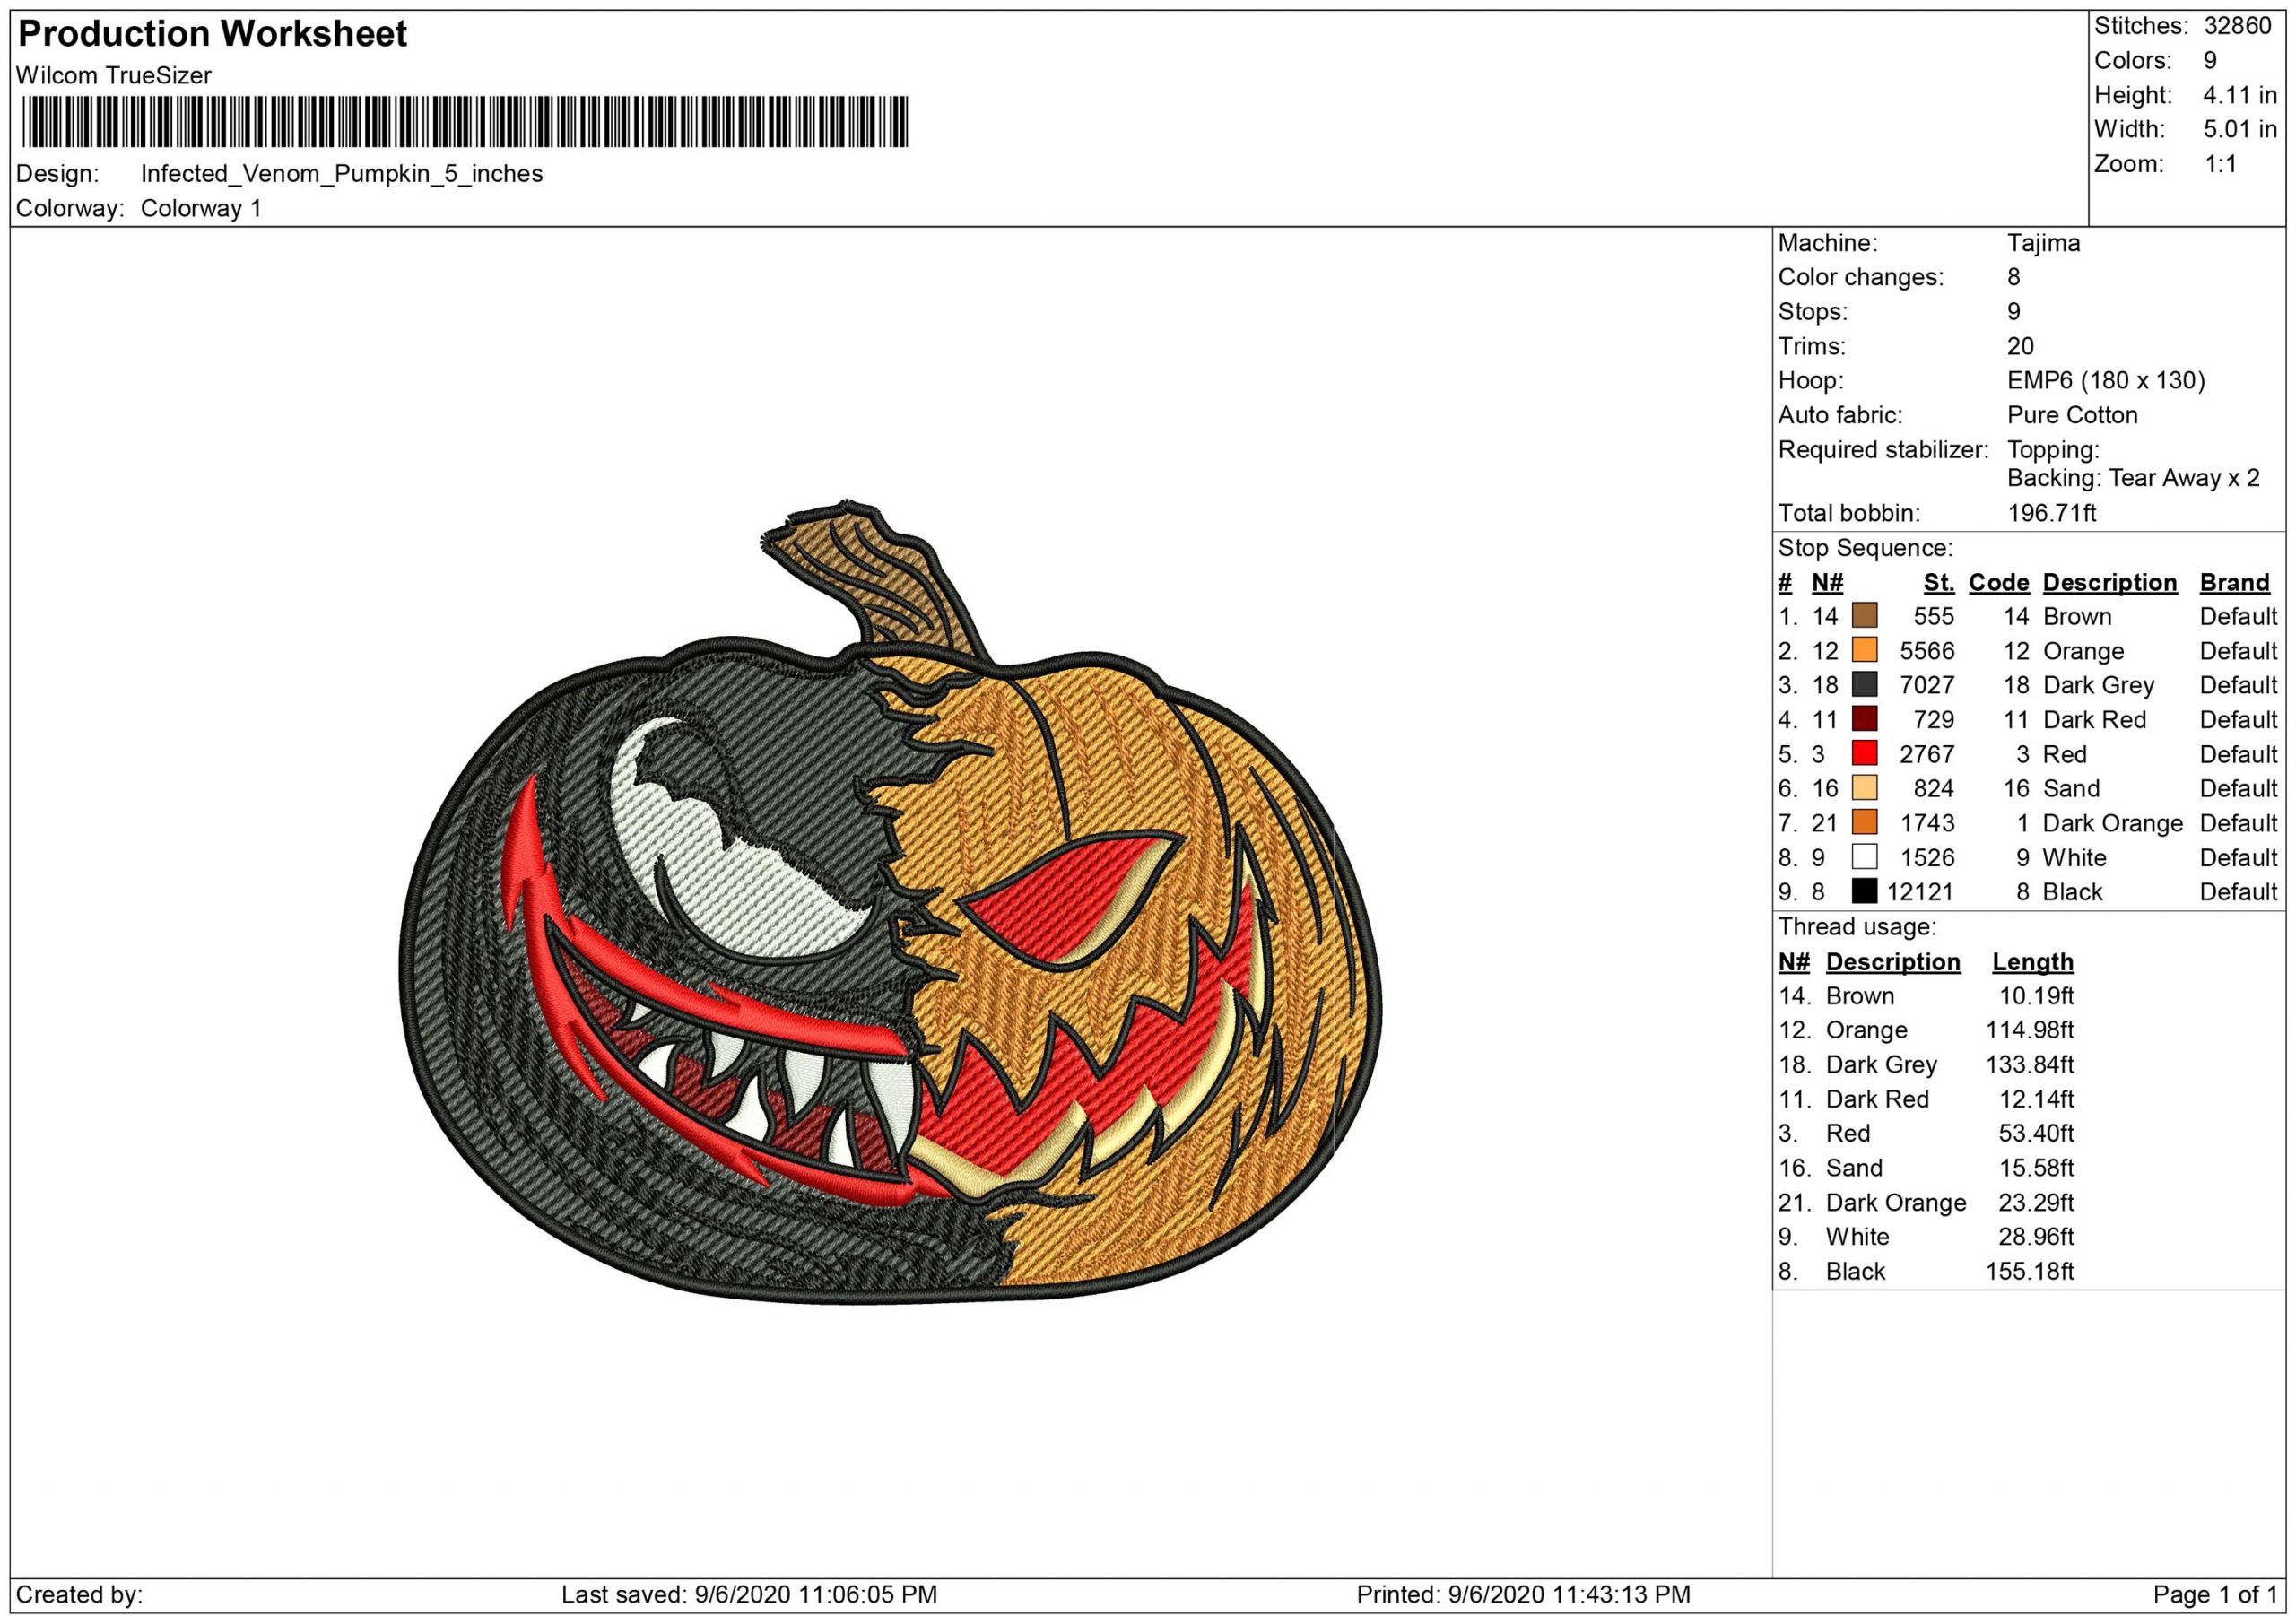Click the trims value '20'
Image resolution: width=2296 pixels, height=1616 pixels.
tap(2020, 346)
